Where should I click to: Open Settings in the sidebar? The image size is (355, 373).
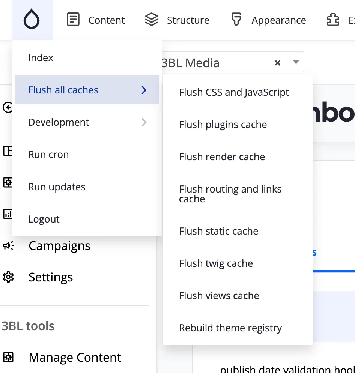(51, 277)
